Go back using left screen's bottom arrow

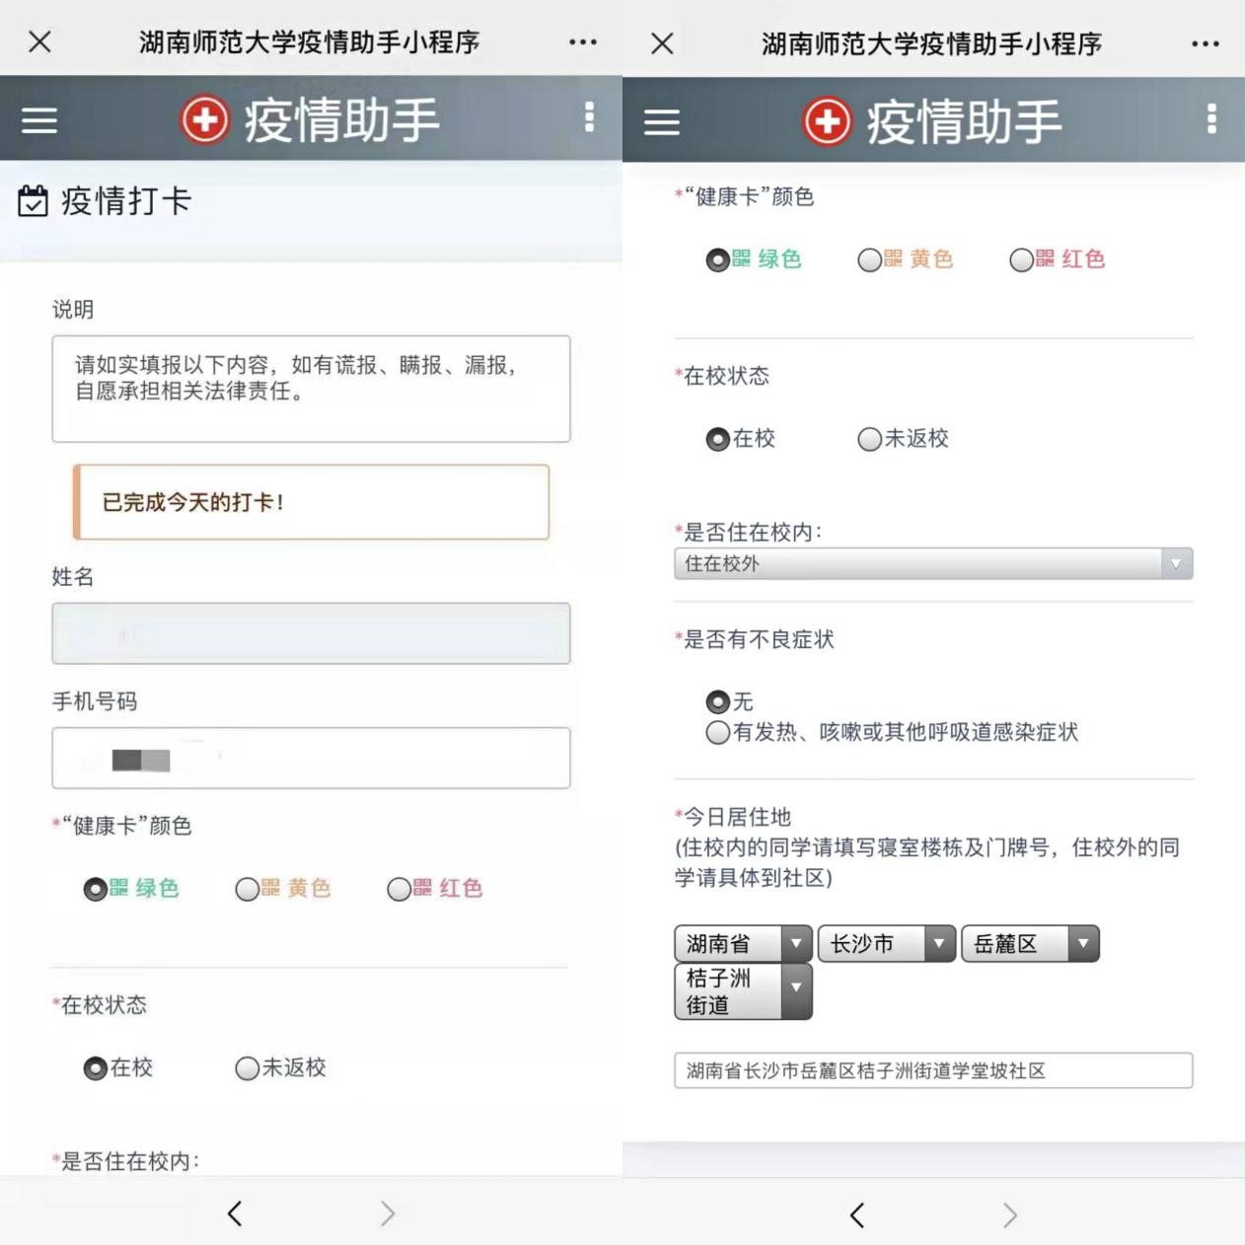235,1213
